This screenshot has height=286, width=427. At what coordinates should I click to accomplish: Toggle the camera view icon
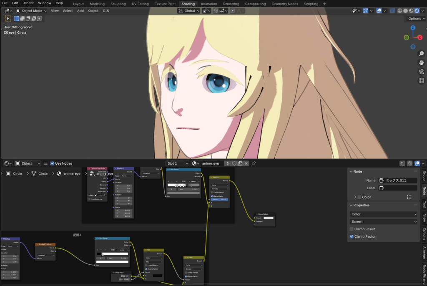tap(421, 72)
